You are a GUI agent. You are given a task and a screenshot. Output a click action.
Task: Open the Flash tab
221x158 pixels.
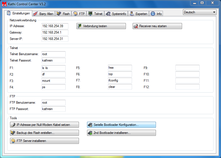click(63, 14)
